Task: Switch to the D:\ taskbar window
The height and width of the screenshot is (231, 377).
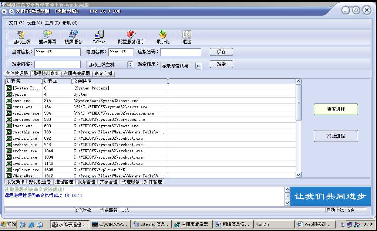Action: [274, 224]
